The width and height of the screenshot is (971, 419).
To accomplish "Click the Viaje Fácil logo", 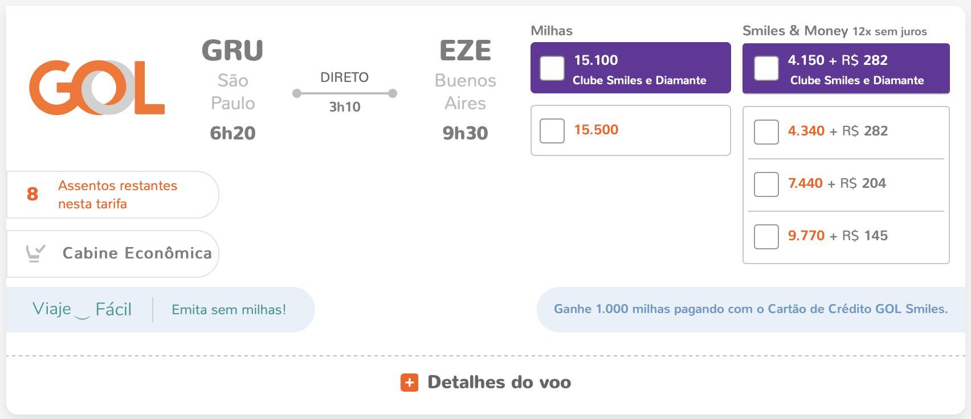I will coord(82,309).
